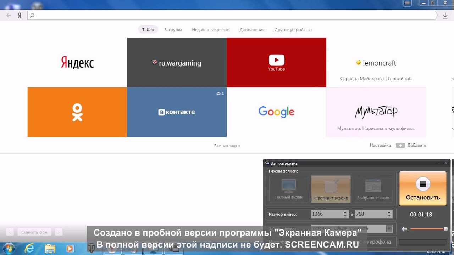Screen dimensions: 454x255
Task: Open the Настройка link
Action: click(380, 145)
